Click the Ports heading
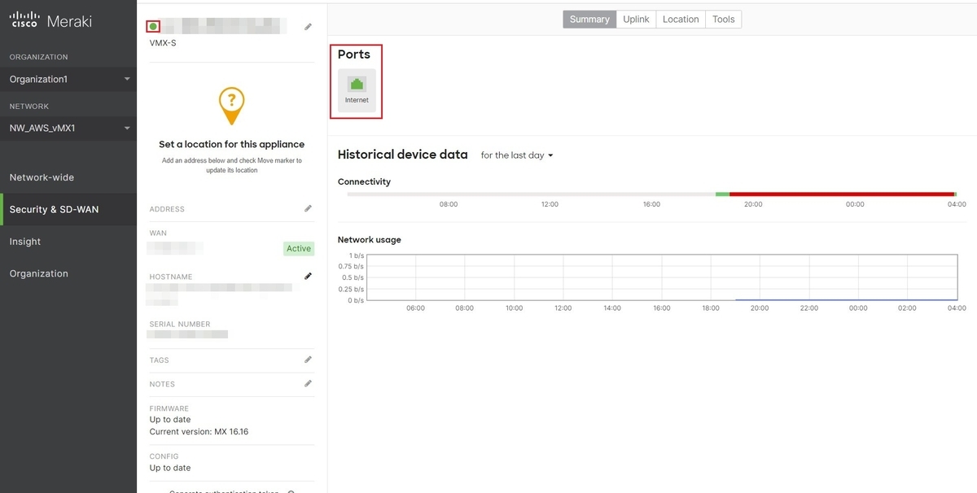Screen dimensions: 977x493 pos(354,55)
